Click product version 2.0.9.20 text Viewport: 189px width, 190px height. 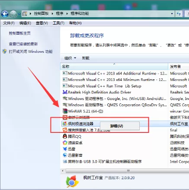pyautogui.click(x=128, y=178)
